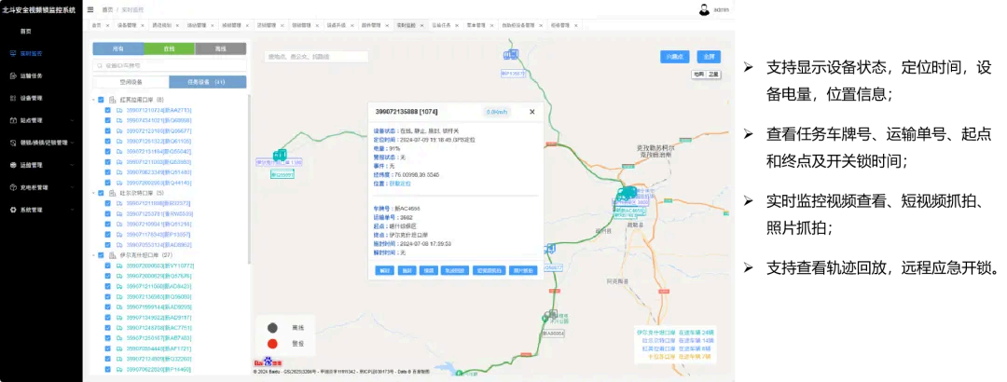1007x382 pixels.
Task: Toggle the 红其拉甫口岸 group checkbox
Action: [101, 100]
